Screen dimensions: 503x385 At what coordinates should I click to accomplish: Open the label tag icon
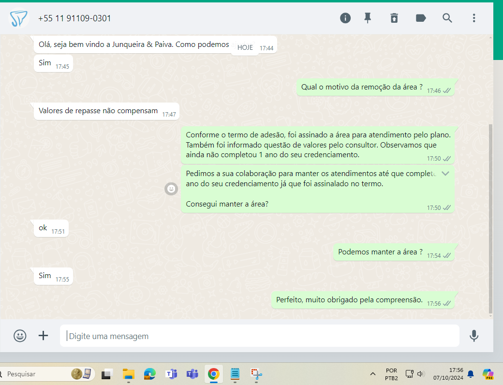[x=421, y=18]
